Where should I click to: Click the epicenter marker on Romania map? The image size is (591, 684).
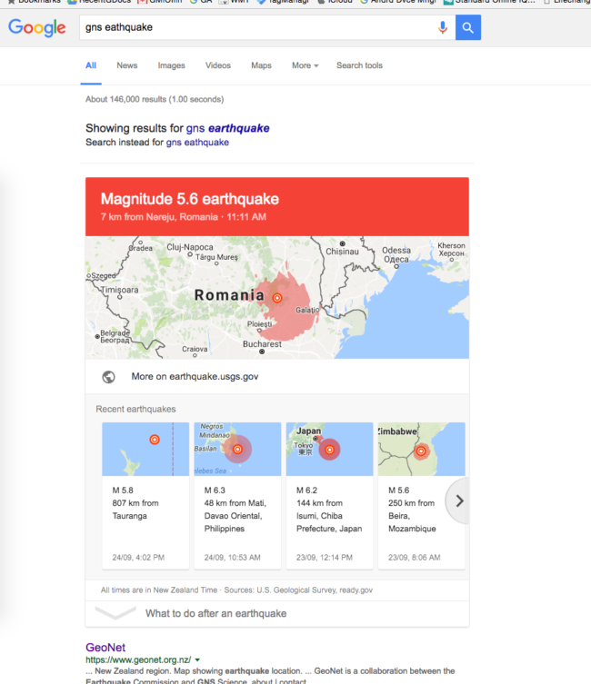tap(277, 298)
